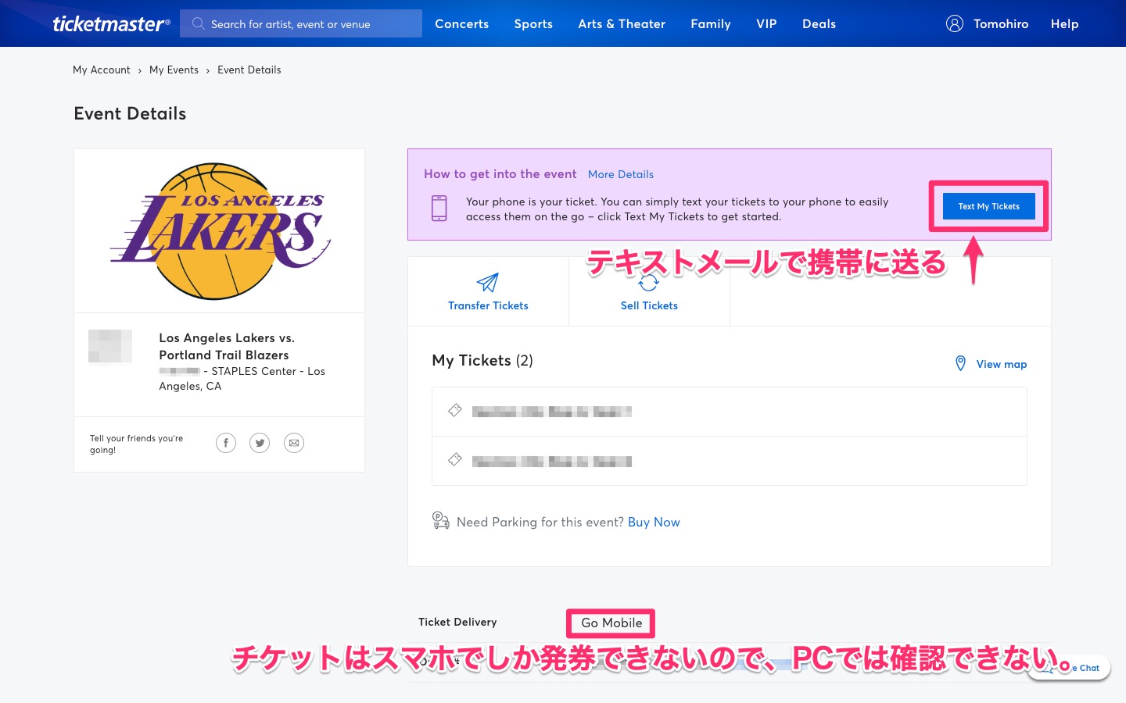This screenshot has width=1126, height=703.
Task: Open the View map link
Action: point(1002,364)
